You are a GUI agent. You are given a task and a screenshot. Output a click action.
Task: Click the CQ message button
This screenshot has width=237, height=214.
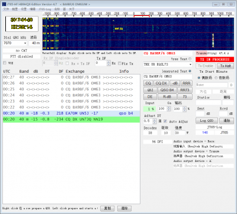[148, 83]
